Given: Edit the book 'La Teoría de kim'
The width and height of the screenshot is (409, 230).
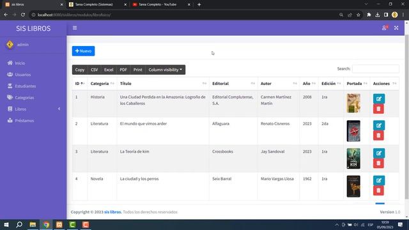Looking at the screenshot, I should pyautogui.click(x=379, y=153).
